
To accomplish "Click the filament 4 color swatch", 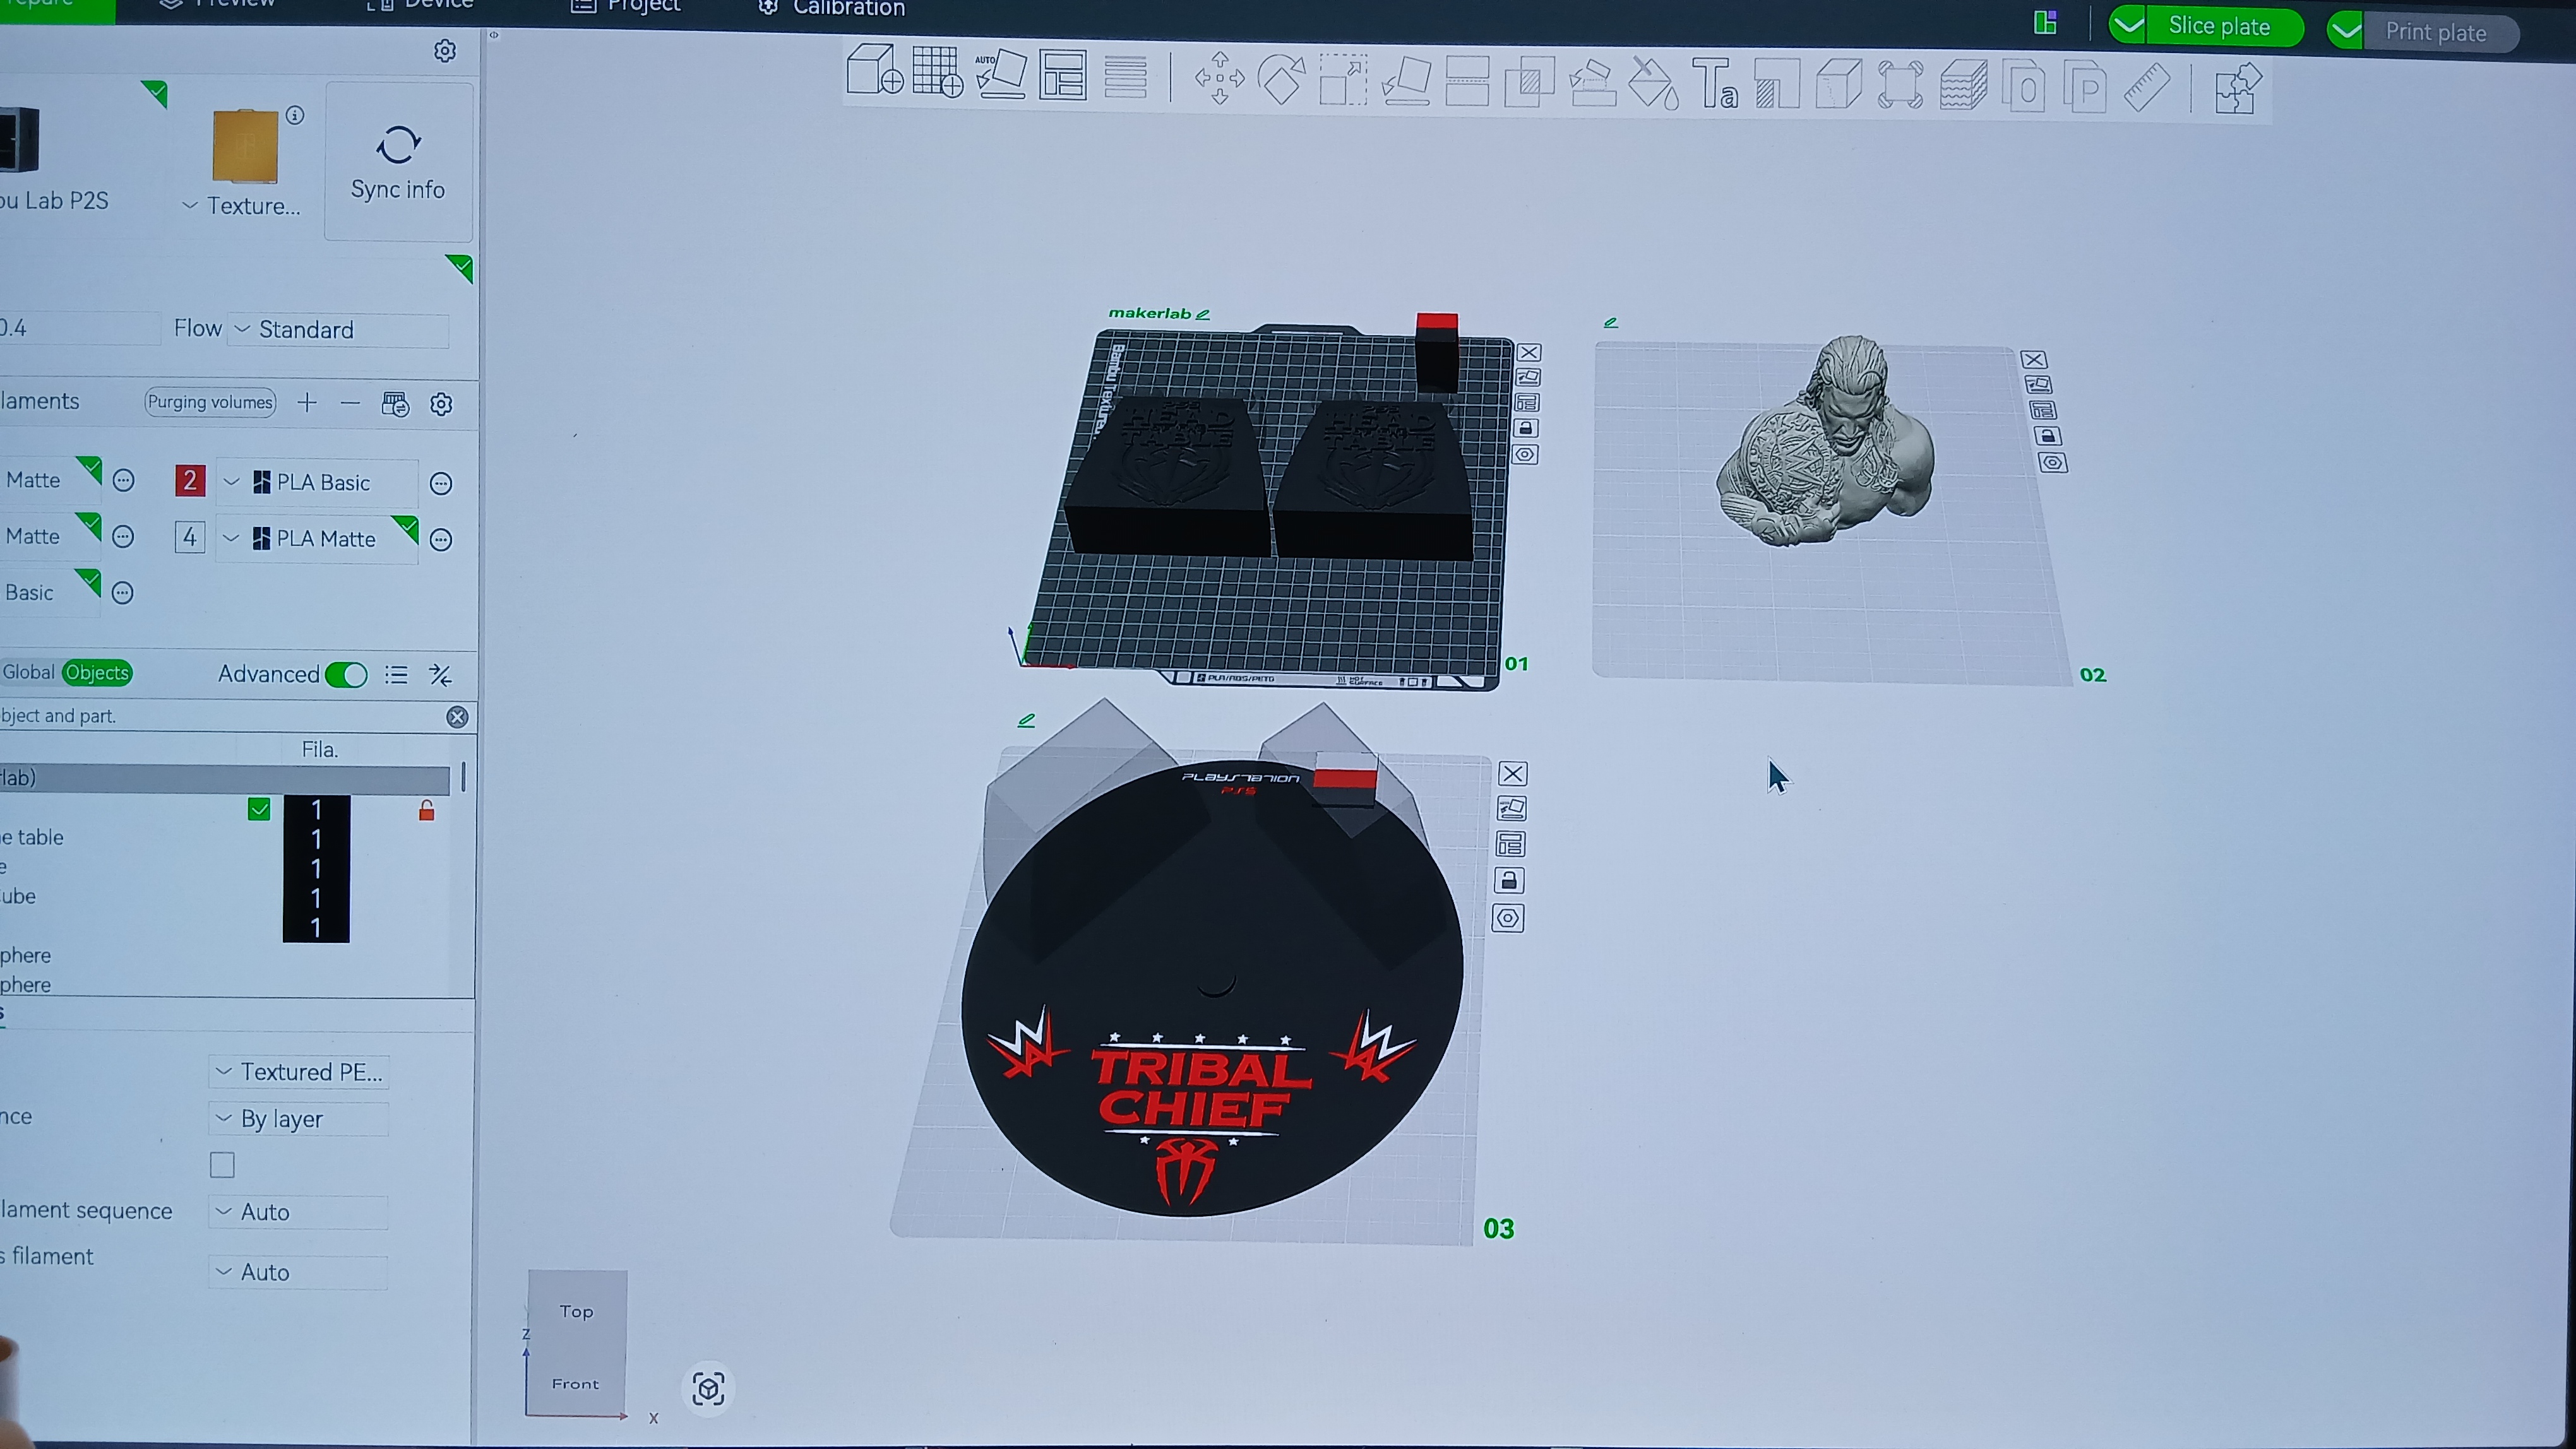I will [x=190, y=538].
